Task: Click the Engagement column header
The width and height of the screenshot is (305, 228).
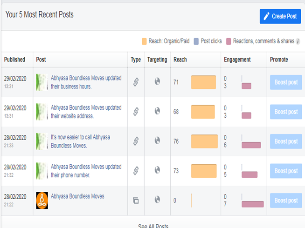Action: point(237,60)
